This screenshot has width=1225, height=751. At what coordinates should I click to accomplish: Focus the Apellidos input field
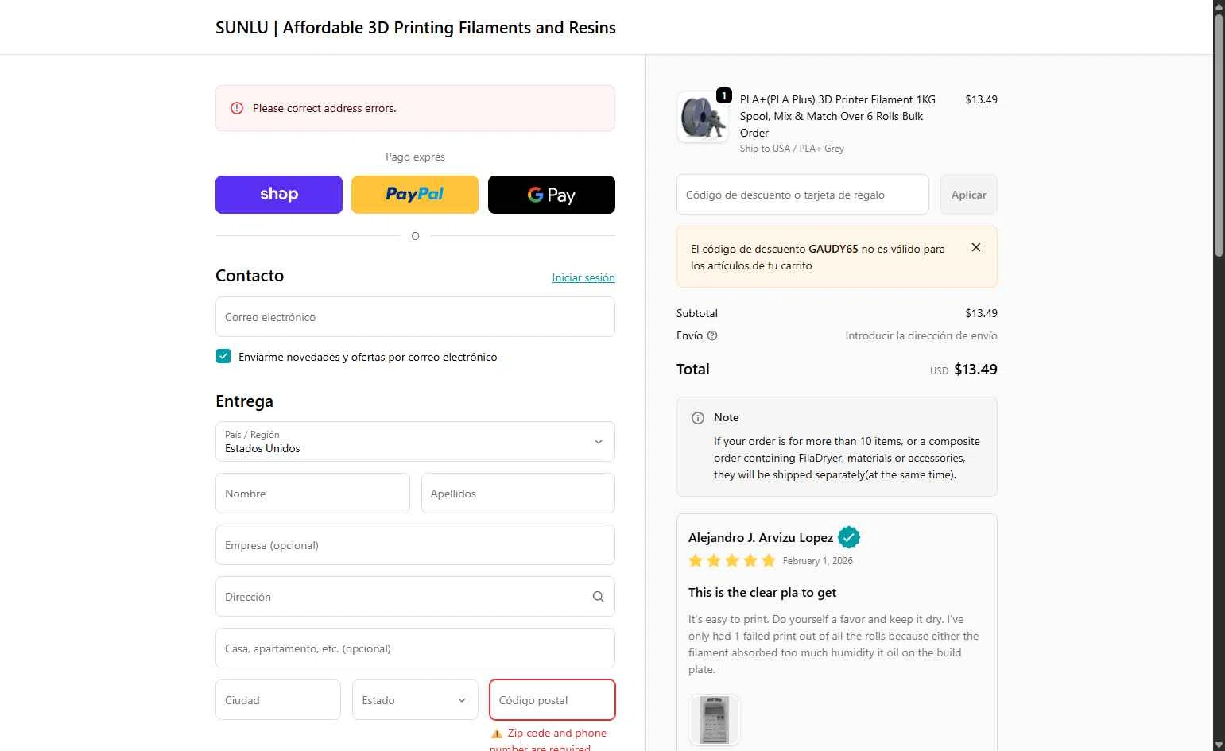tap(518, 494)
